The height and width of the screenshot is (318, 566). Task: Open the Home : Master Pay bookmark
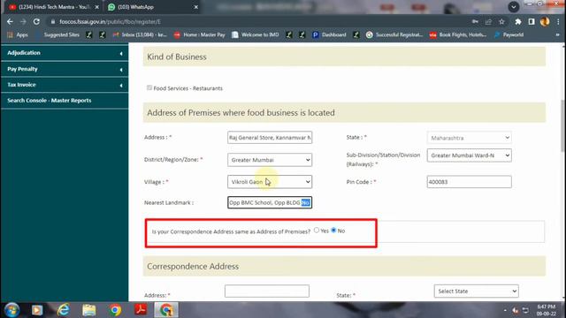click(199, 34)
